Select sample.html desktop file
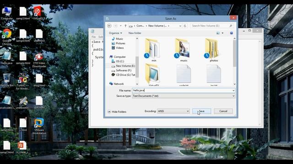 click(x=23, y=58)
